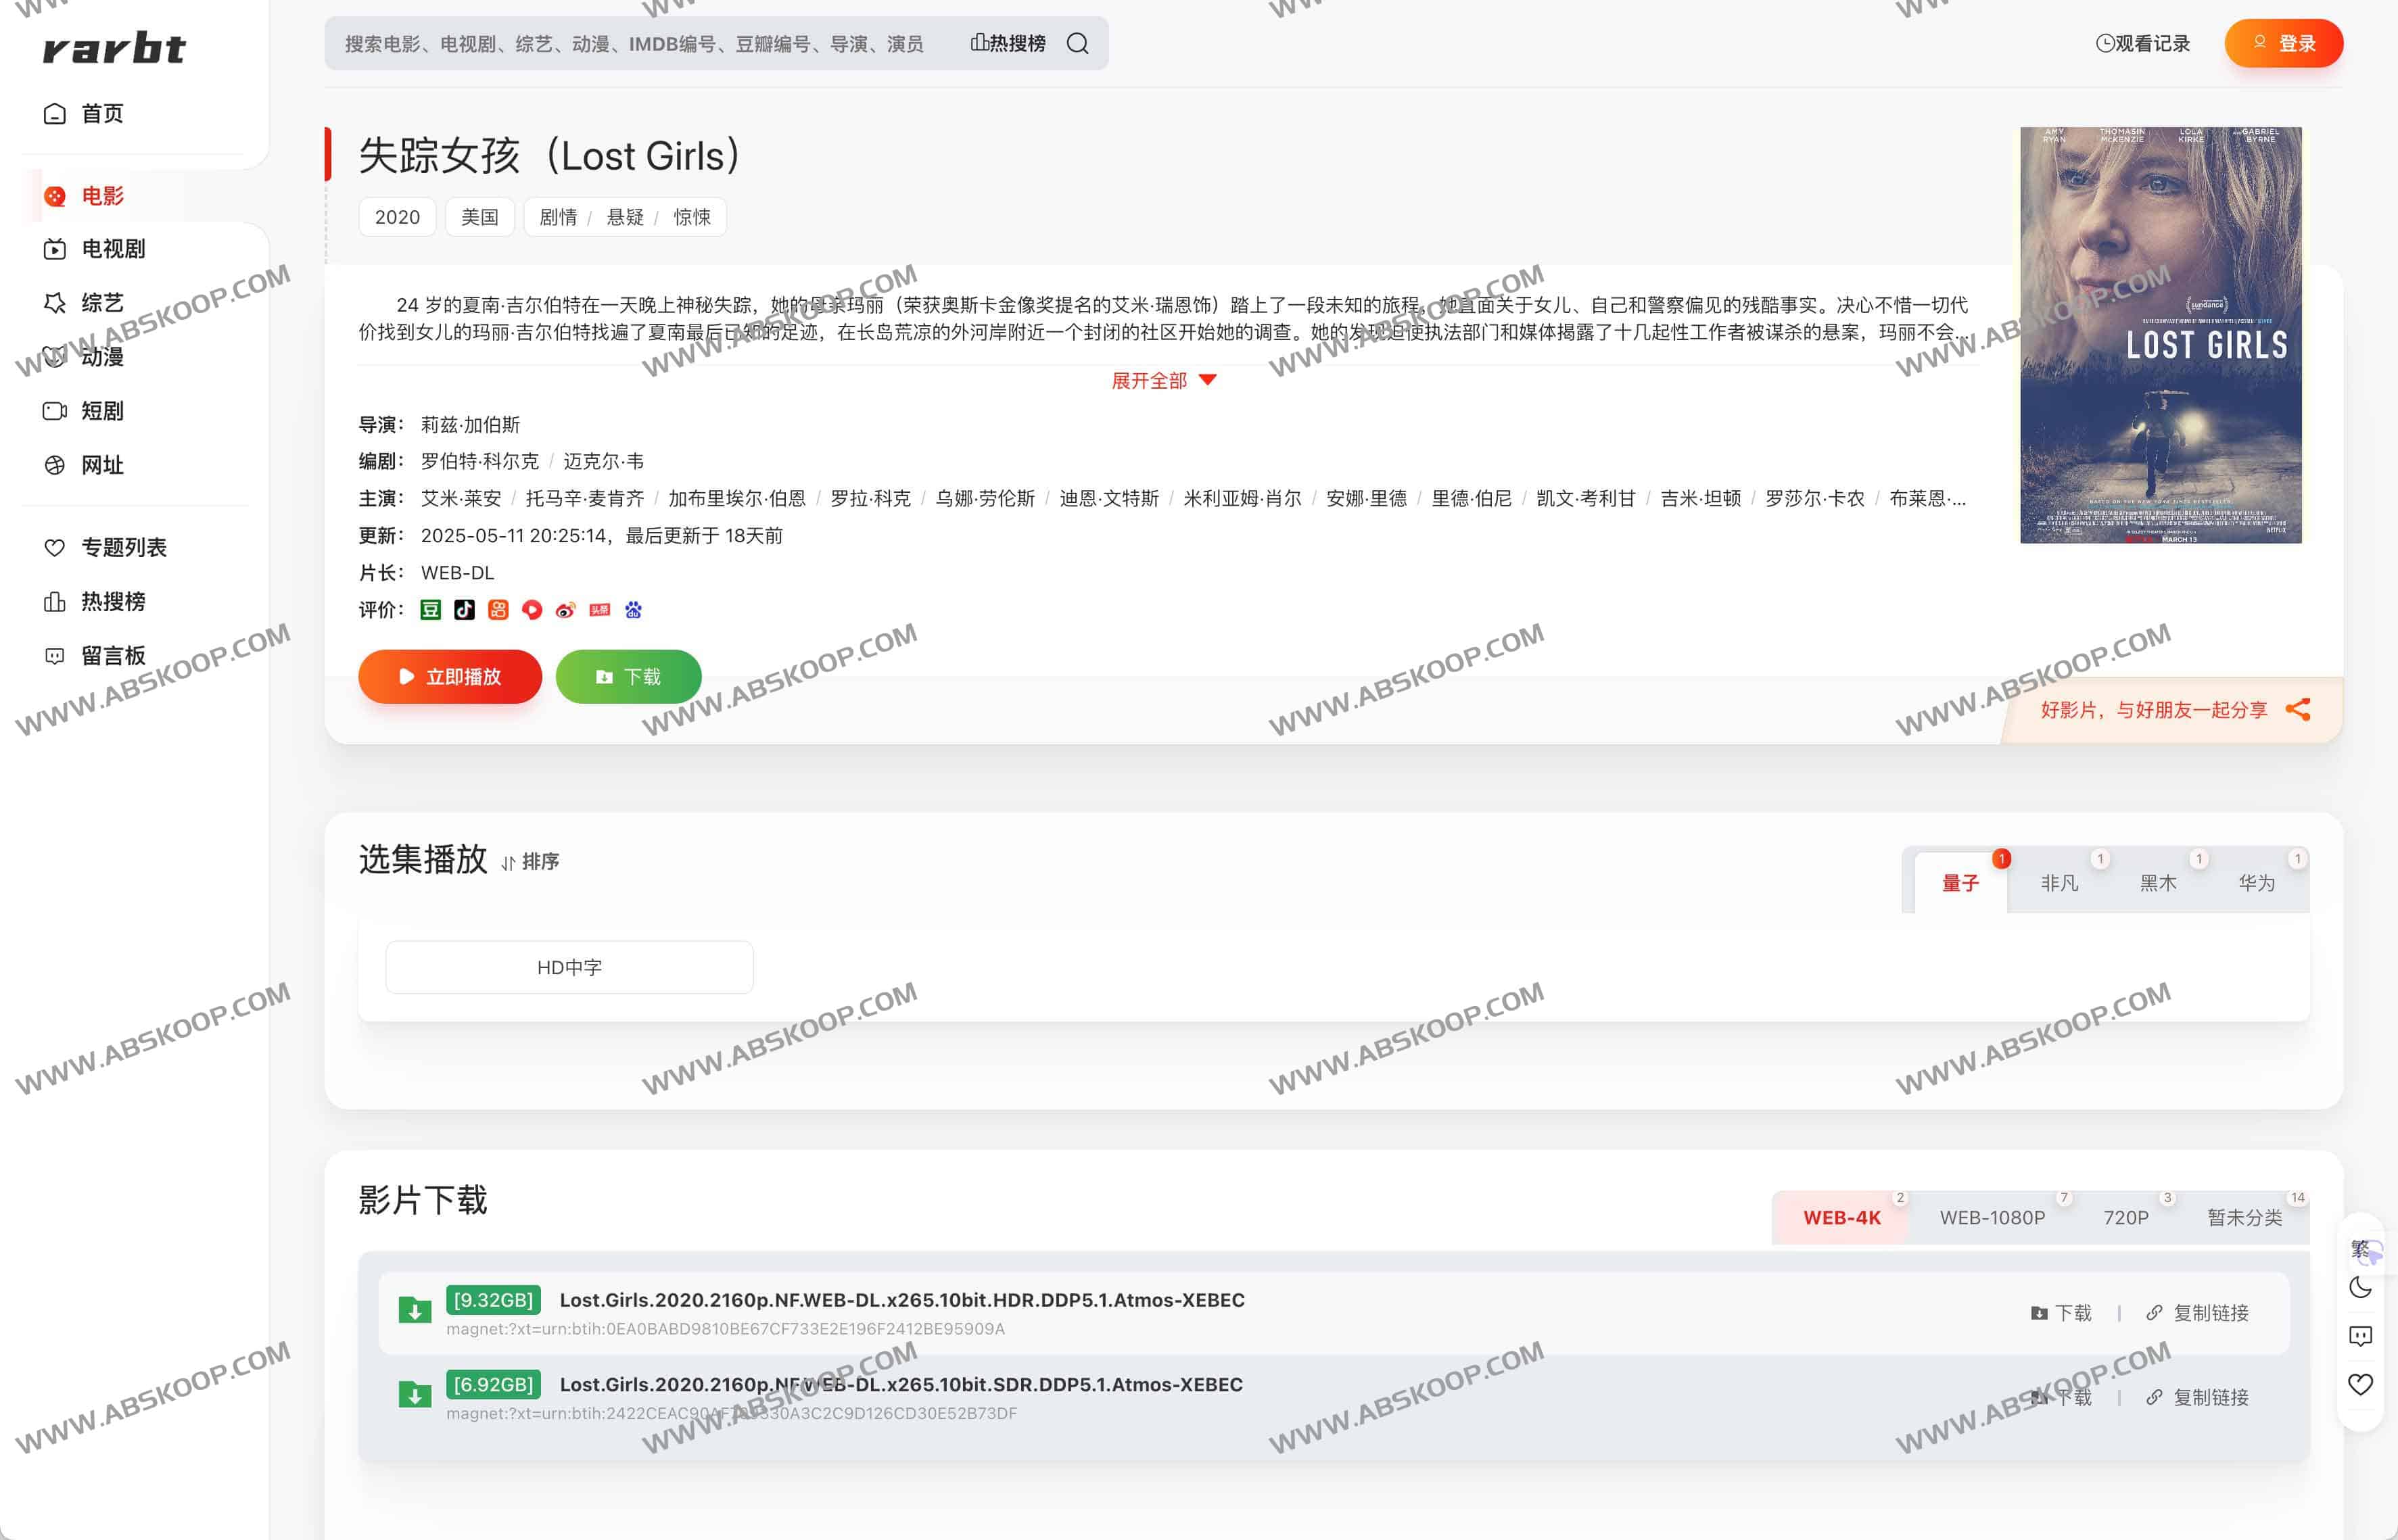The width and height of the screenshot is (2398, 1540).
Task: Toggle dark mode moon icon
Action: click(x=2360, y=1287)
